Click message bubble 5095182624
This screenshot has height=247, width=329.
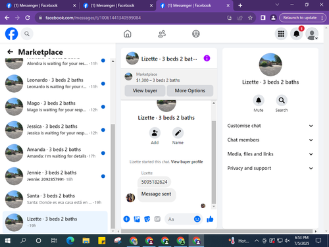point(154,182)
